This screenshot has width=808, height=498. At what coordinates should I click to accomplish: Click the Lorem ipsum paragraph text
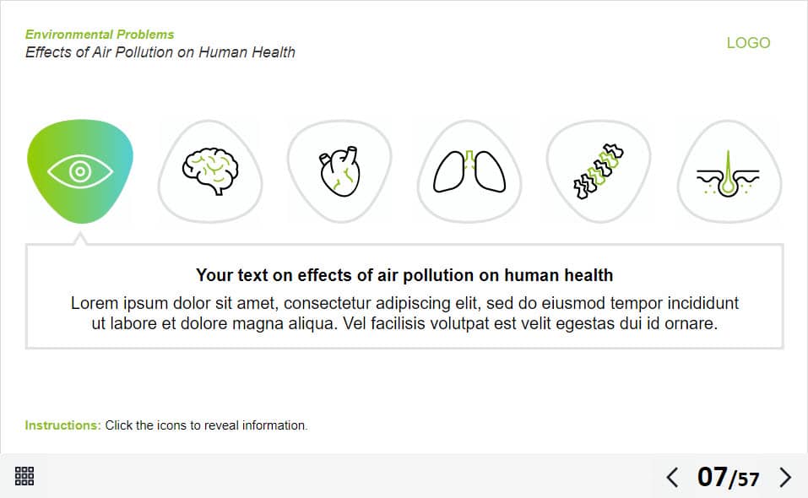(x=404, y=312)
